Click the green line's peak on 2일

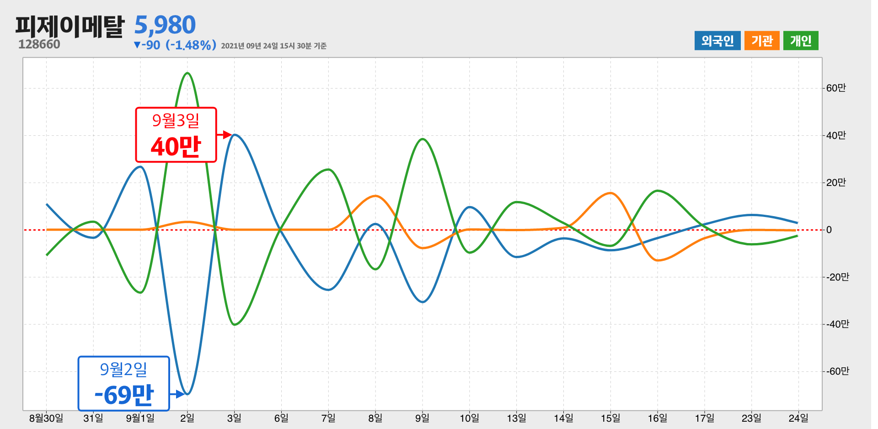click(x=187, y=73)
